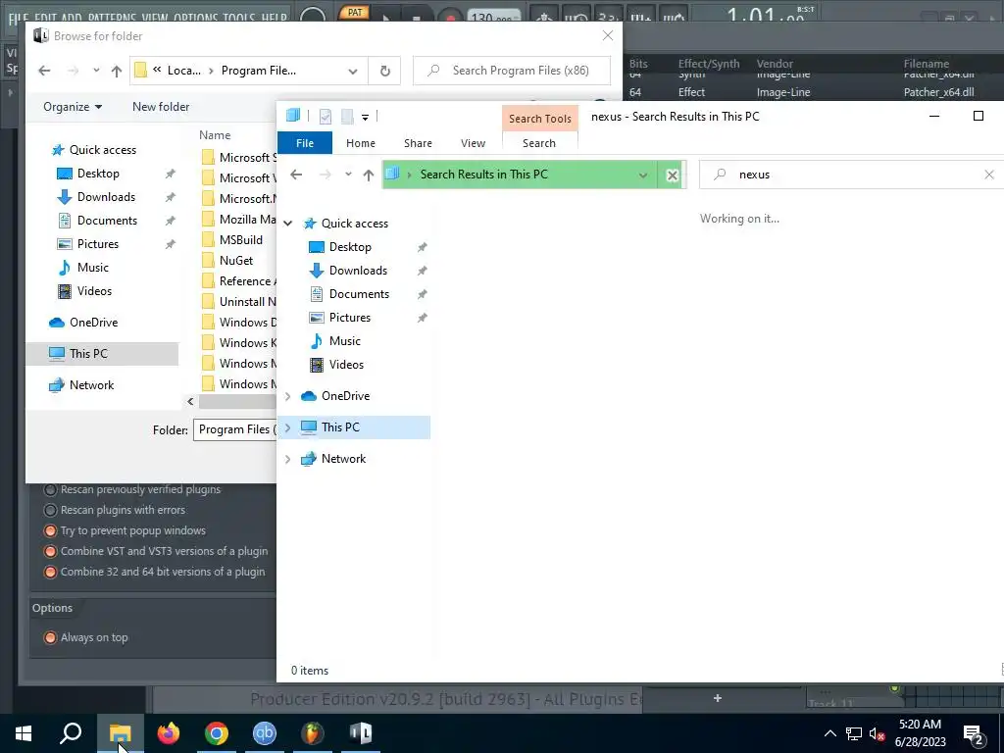
Task: Click Search Tools contextual tab
Action: point(540,119)
